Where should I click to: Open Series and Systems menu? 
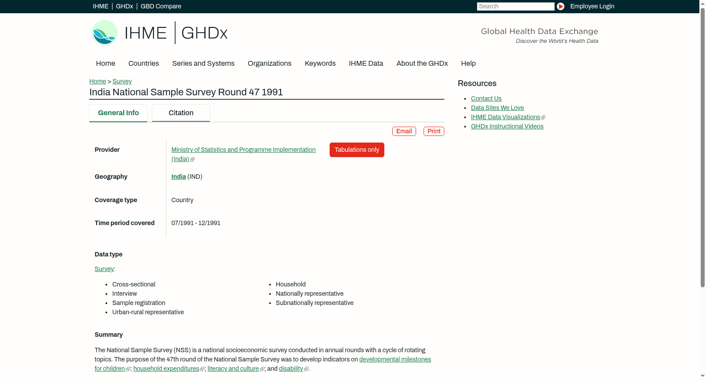click(x=203, y=64)
